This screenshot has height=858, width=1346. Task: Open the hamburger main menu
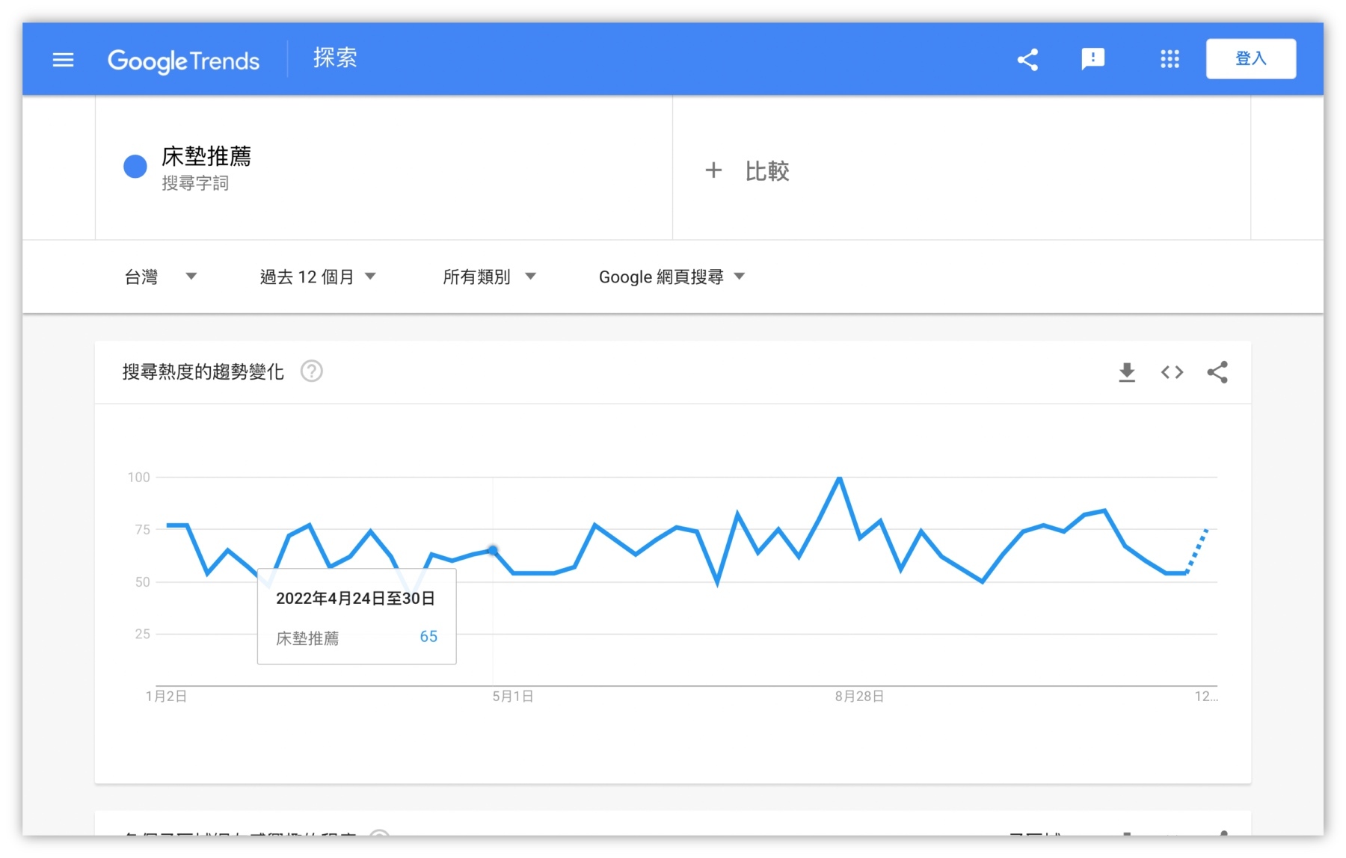64,60
